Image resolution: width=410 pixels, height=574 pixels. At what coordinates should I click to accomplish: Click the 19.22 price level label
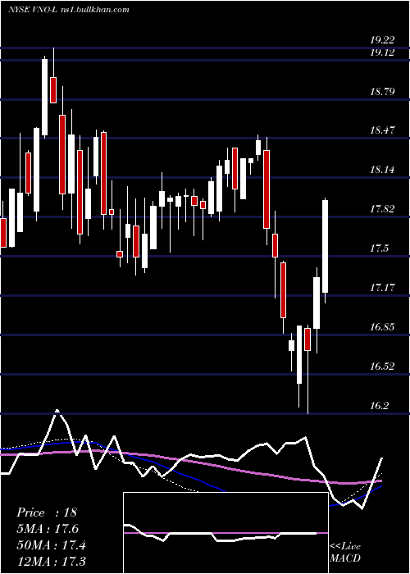(x=382, y=40)
